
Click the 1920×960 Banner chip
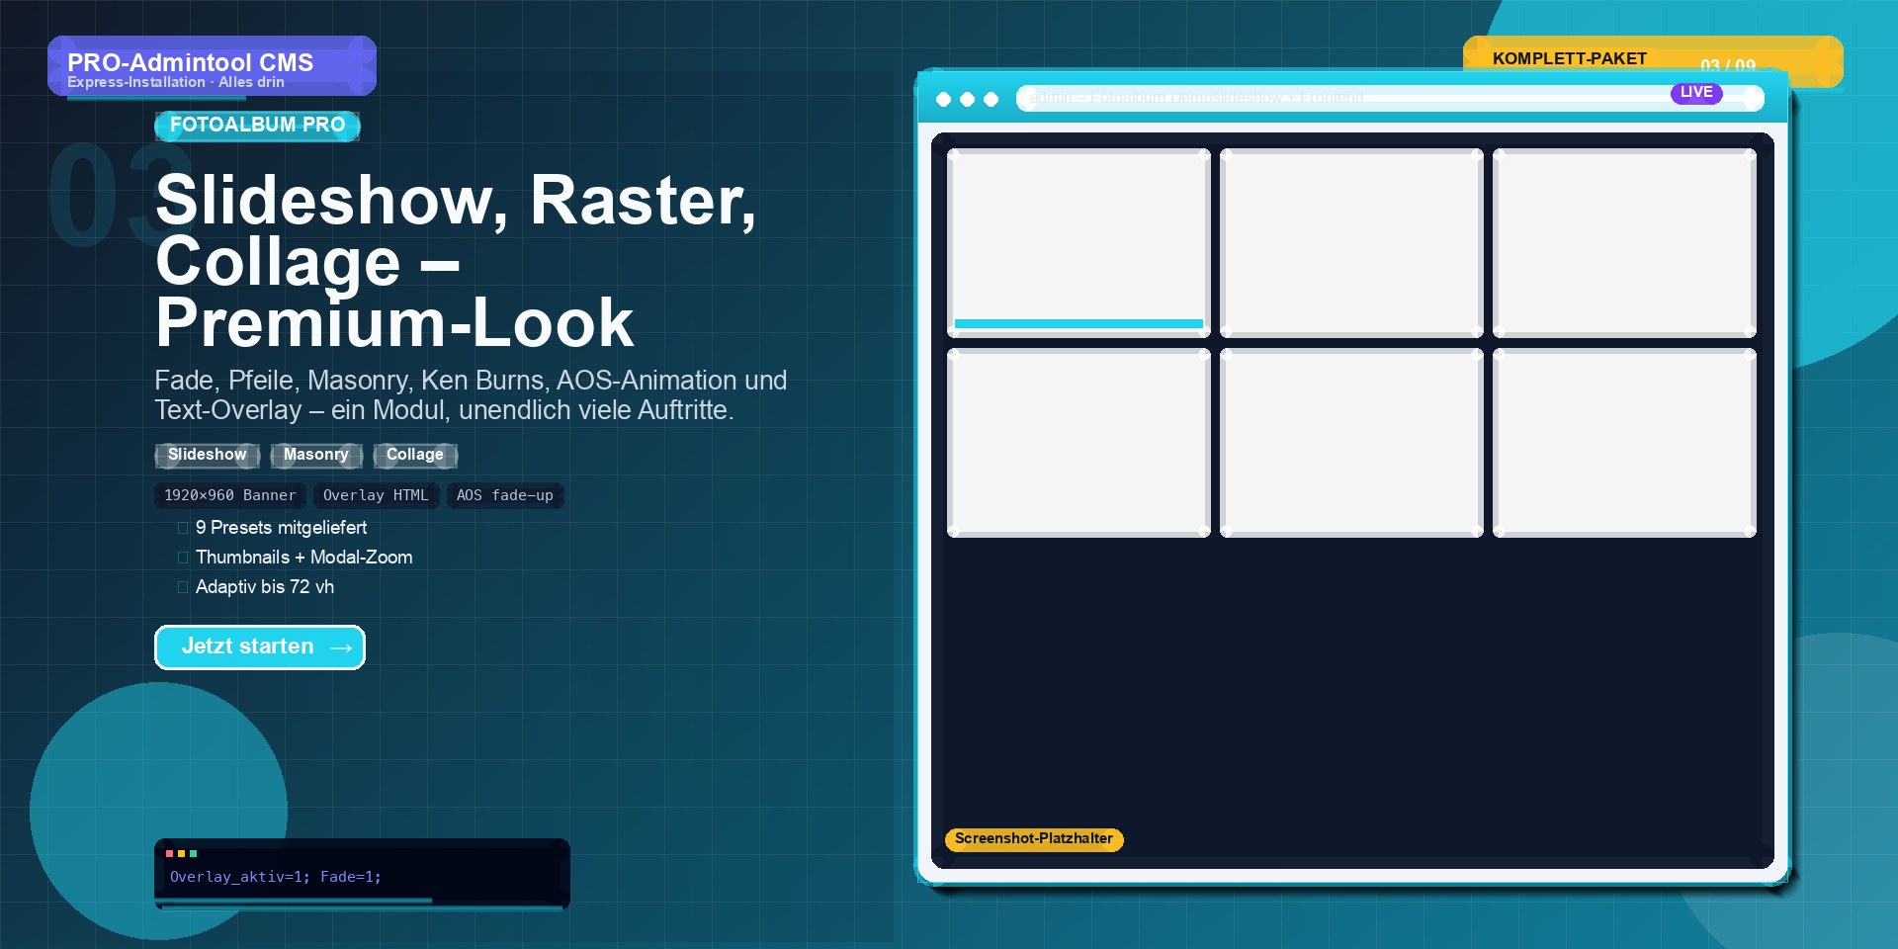coord(230,495)
